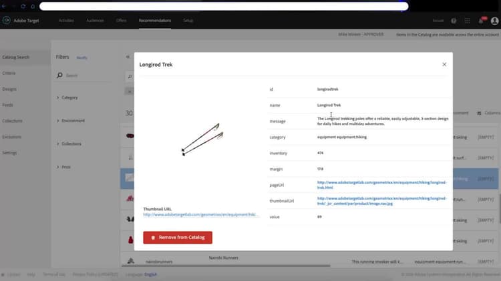Image resolution: width=501 pixels, height=281 pixels.
Task: Expand the Price filter
Action: 63,167
